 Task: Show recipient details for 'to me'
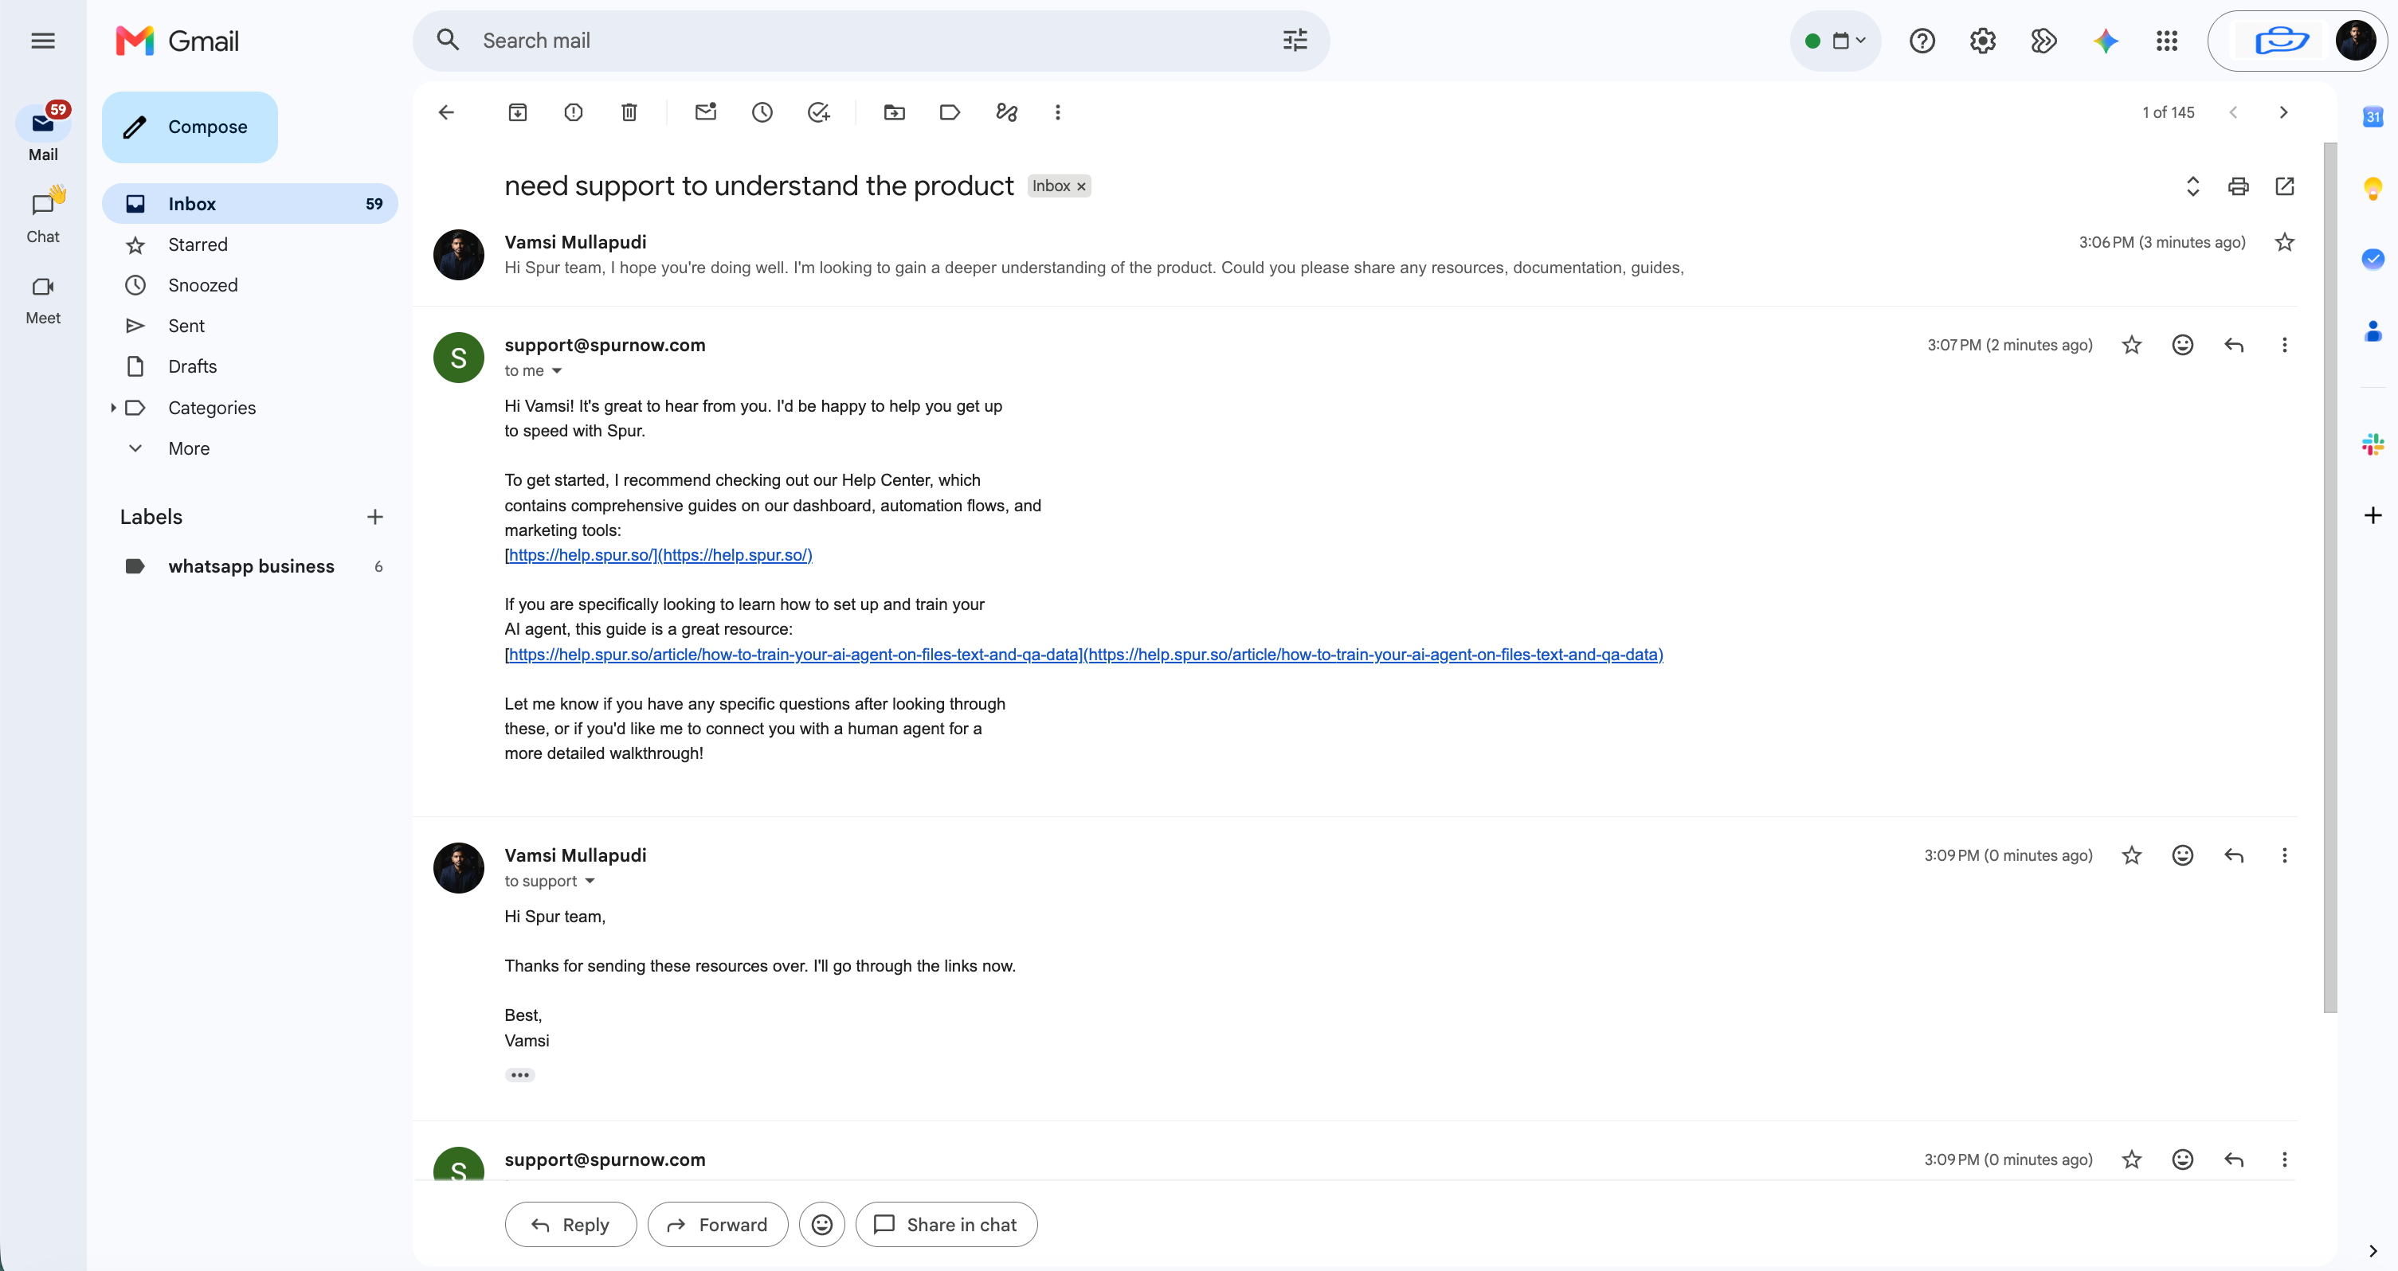click(x=557, y=371)
